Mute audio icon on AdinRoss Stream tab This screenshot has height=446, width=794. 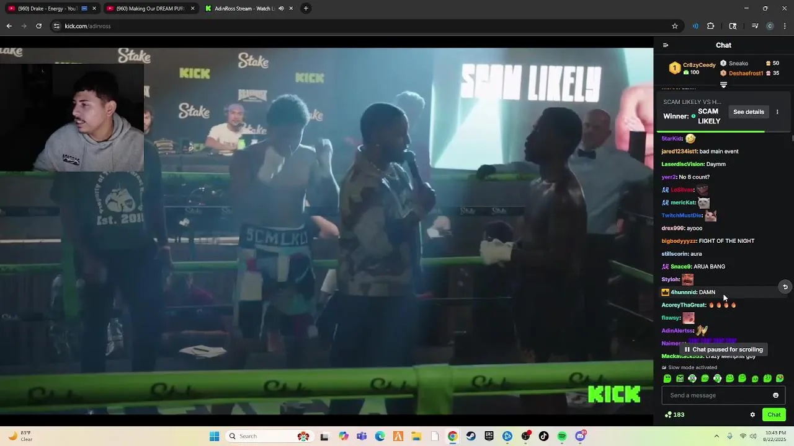(281, 9)
